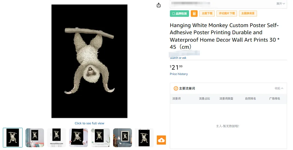Click the orange cloud download icon
The width and height of the screenshot is (293, 150).
[161, 140]
